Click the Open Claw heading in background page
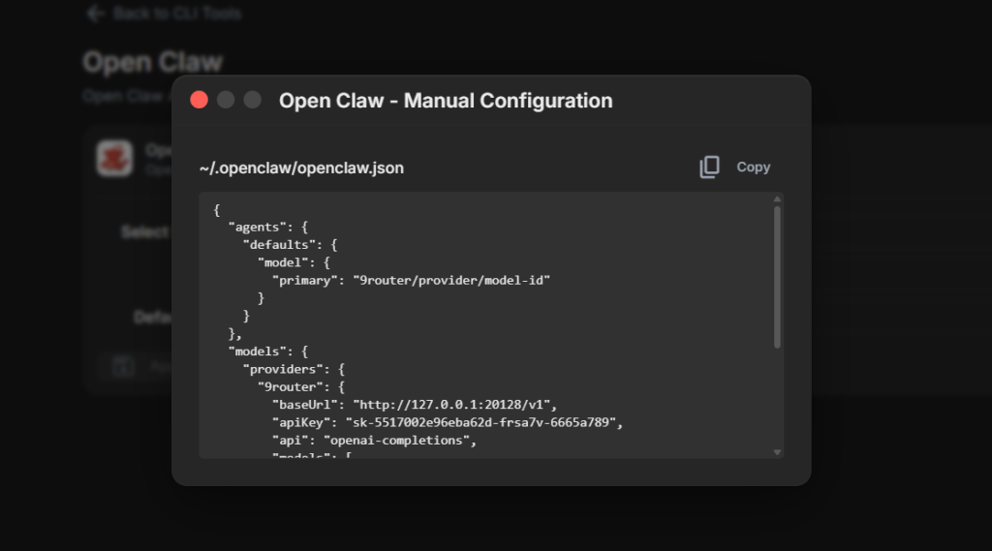Screen dimensions: 992x551 tap(152, 62)
